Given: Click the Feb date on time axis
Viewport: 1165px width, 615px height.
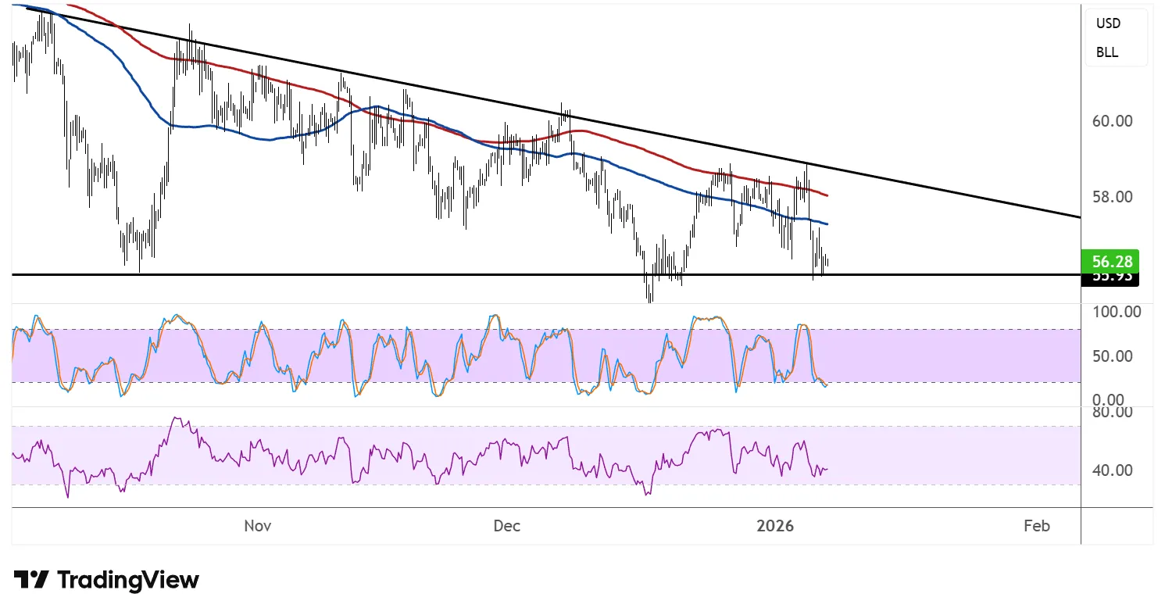Looking at the screenshot, I should click(x=1036, y=526).
